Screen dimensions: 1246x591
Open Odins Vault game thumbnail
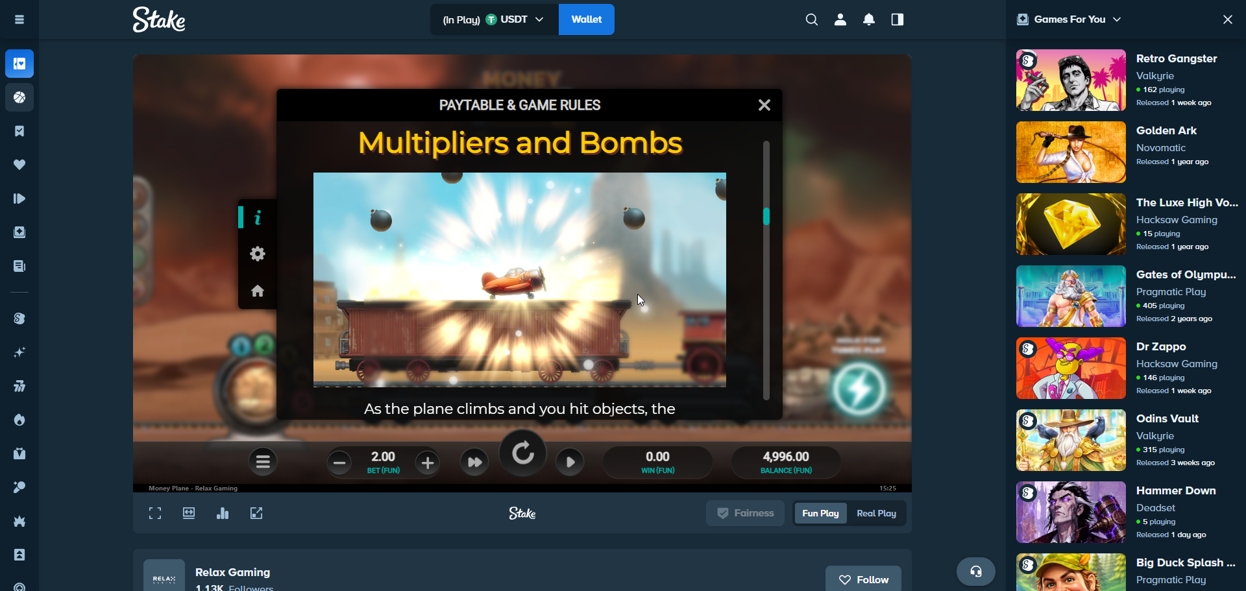click(x=1071, y=440)
